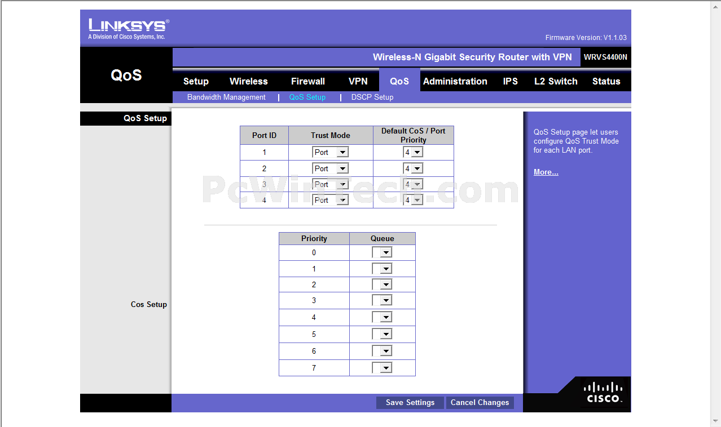Viewport: 721px width, 427px height.
Task: Click the router product name title
Action: point(472,57)
